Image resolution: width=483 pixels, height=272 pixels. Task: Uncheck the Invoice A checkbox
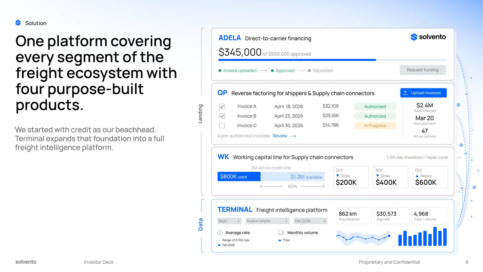pos(222,107)
